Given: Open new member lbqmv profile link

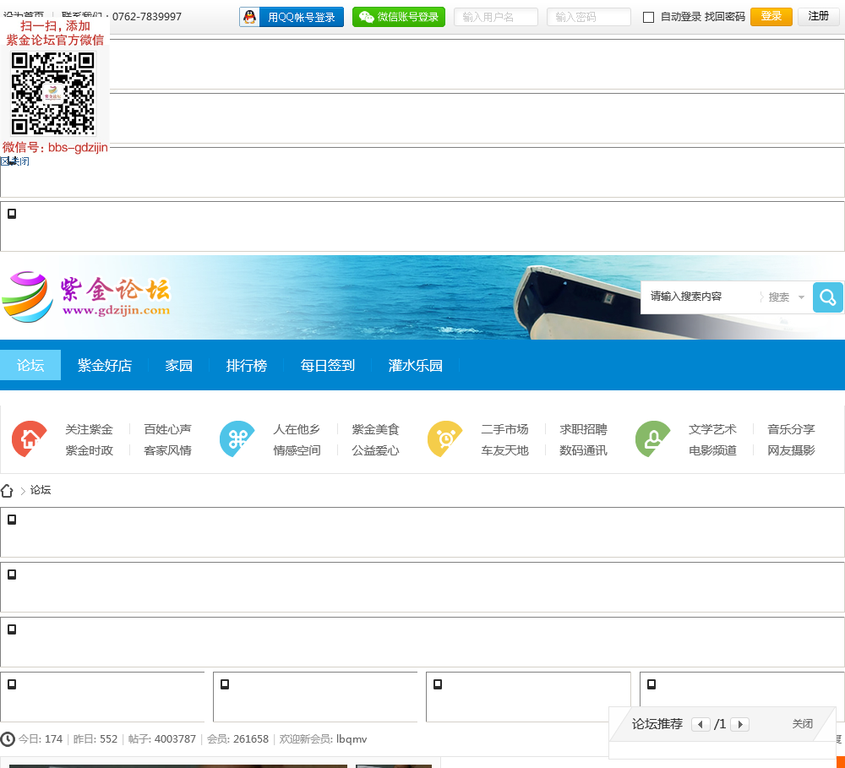Looking at the screenshot, I should tap(352, 739).
